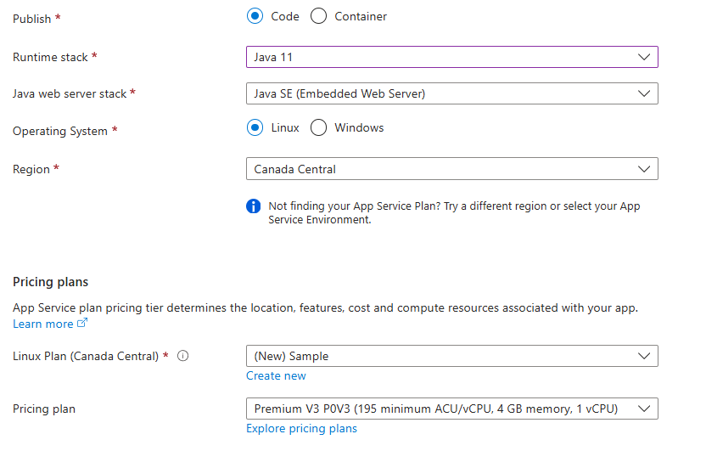Choose Linux as the operating system
The image size is (706, 451).
click(x=255, y=128)
